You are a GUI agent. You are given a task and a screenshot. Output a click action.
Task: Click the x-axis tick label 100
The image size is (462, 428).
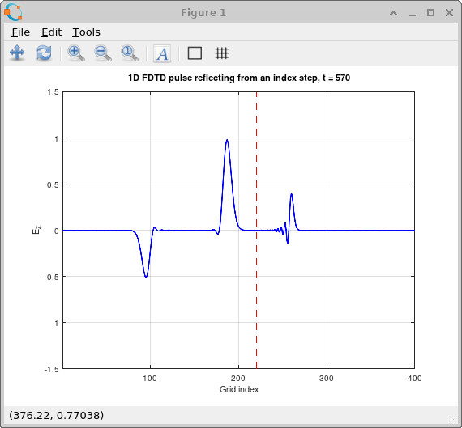150,379
